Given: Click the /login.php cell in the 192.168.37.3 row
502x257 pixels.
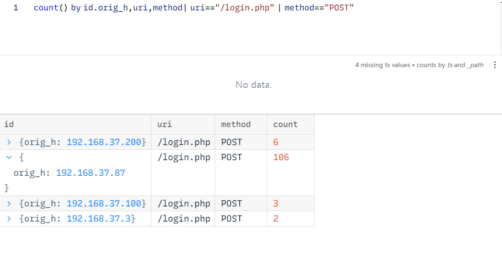Looking at the screenshot, I should [184, 219].
